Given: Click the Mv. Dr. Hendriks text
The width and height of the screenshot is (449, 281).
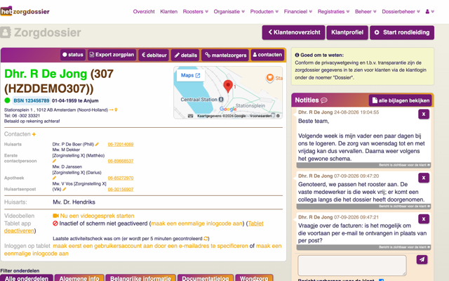Looking at the screenshot, I should (x=74, y=202).
